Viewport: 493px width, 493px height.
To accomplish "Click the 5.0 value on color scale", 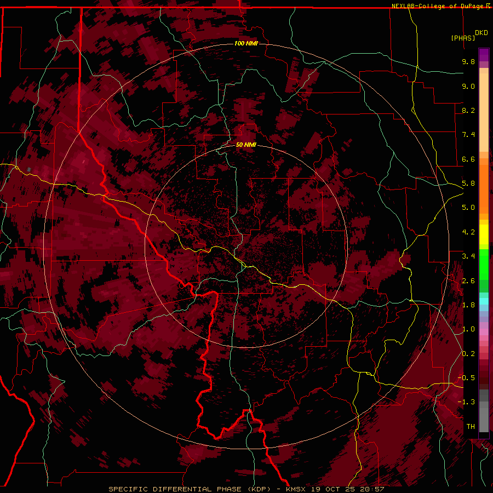I will (468, 208).
